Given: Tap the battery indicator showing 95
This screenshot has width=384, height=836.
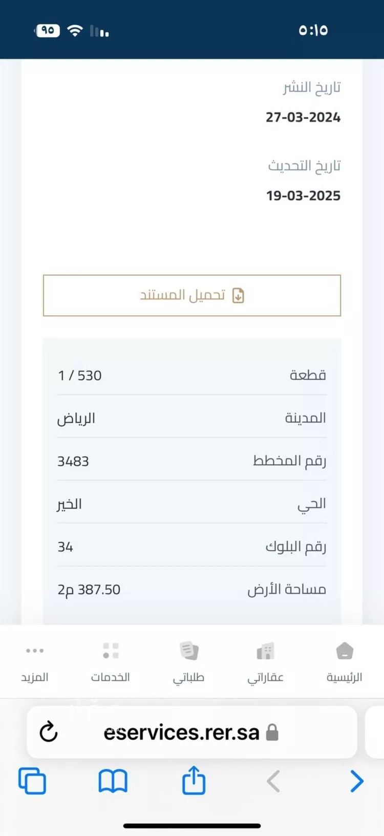Looking at the screenshot, I should tap(48, 31).
